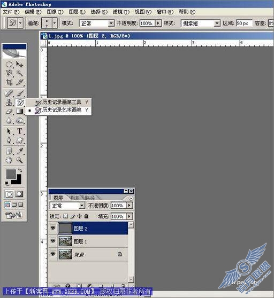The image size is (274, 298).
Task: Open the 滤镜(T) menu
Action: 121,12
